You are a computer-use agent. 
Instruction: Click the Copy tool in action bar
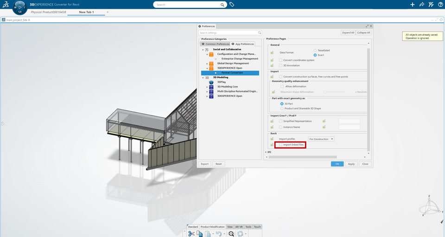coord(200,234)
